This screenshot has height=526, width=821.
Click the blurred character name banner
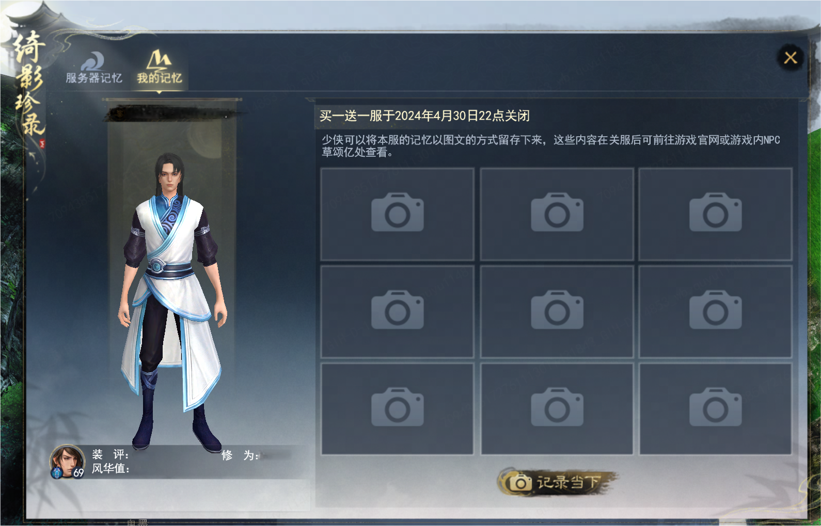click(173, 113)
